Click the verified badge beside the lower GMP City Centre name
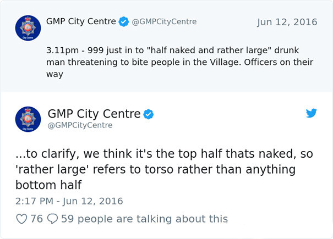333x239 pixels. 149,114
